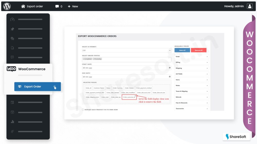
Task: Open the Howdy, admin account menu
Action: [x=234, y=6]
